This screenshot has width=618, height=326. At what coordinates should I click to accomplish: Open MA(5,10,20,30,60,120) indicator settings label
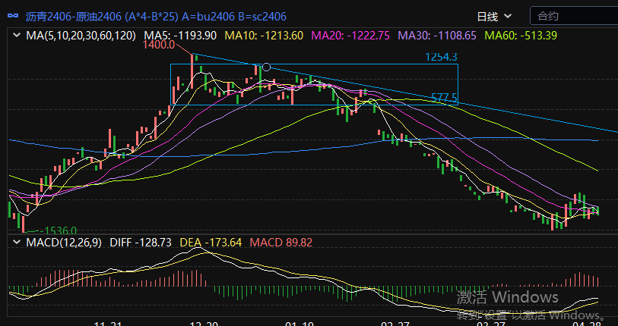pos(81,35)
